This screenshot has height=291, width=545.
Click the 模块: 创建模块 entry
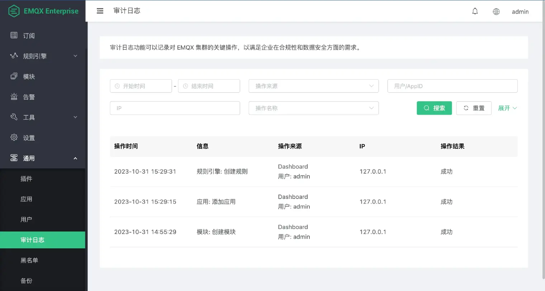(x=216, y=232)
